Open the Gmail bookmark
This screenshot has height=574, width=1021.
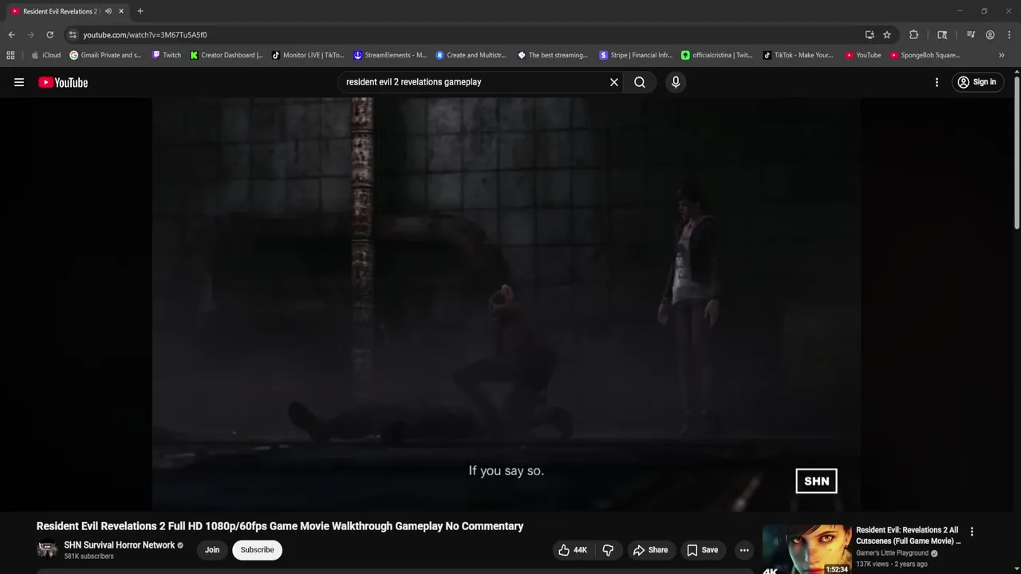(x=105, y=55)
